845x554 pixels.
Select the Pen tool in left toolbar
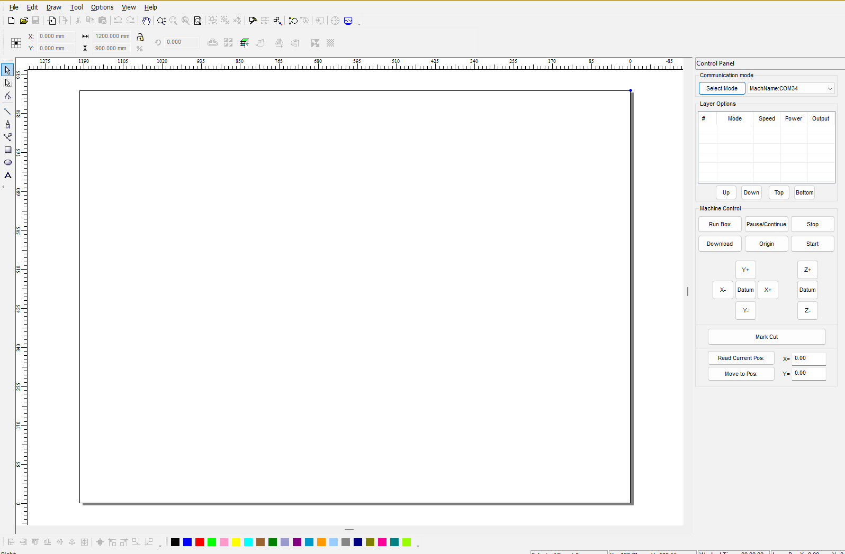[7, 124]
